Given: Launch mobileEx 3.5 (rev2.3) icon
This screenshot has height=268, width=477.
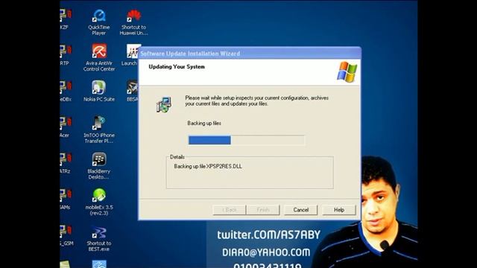Looking at the screenshot, I should pyautogui.click(x=99, y=202).
